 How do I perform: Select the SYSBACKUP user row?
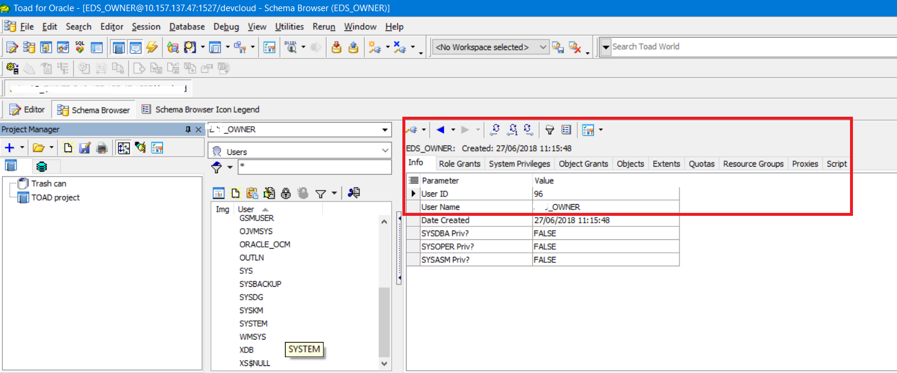click(x=260, y=284)
